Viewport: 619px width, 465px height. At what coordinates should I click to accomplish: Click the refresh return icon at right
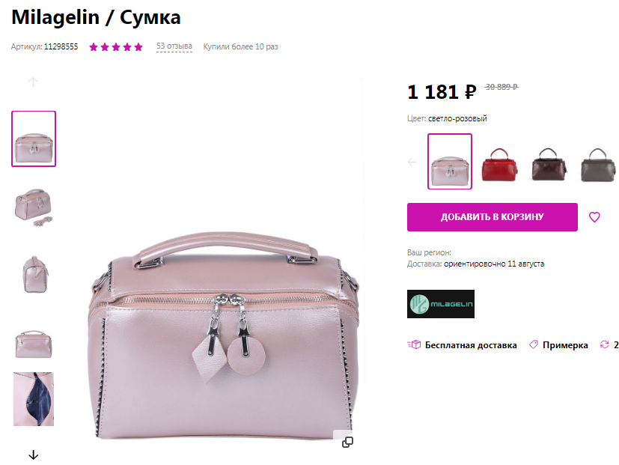604,344
